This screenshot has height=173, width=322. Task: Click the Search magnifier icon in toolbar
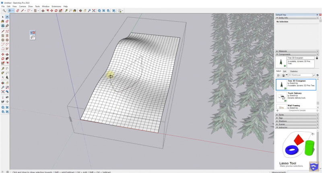4,10
